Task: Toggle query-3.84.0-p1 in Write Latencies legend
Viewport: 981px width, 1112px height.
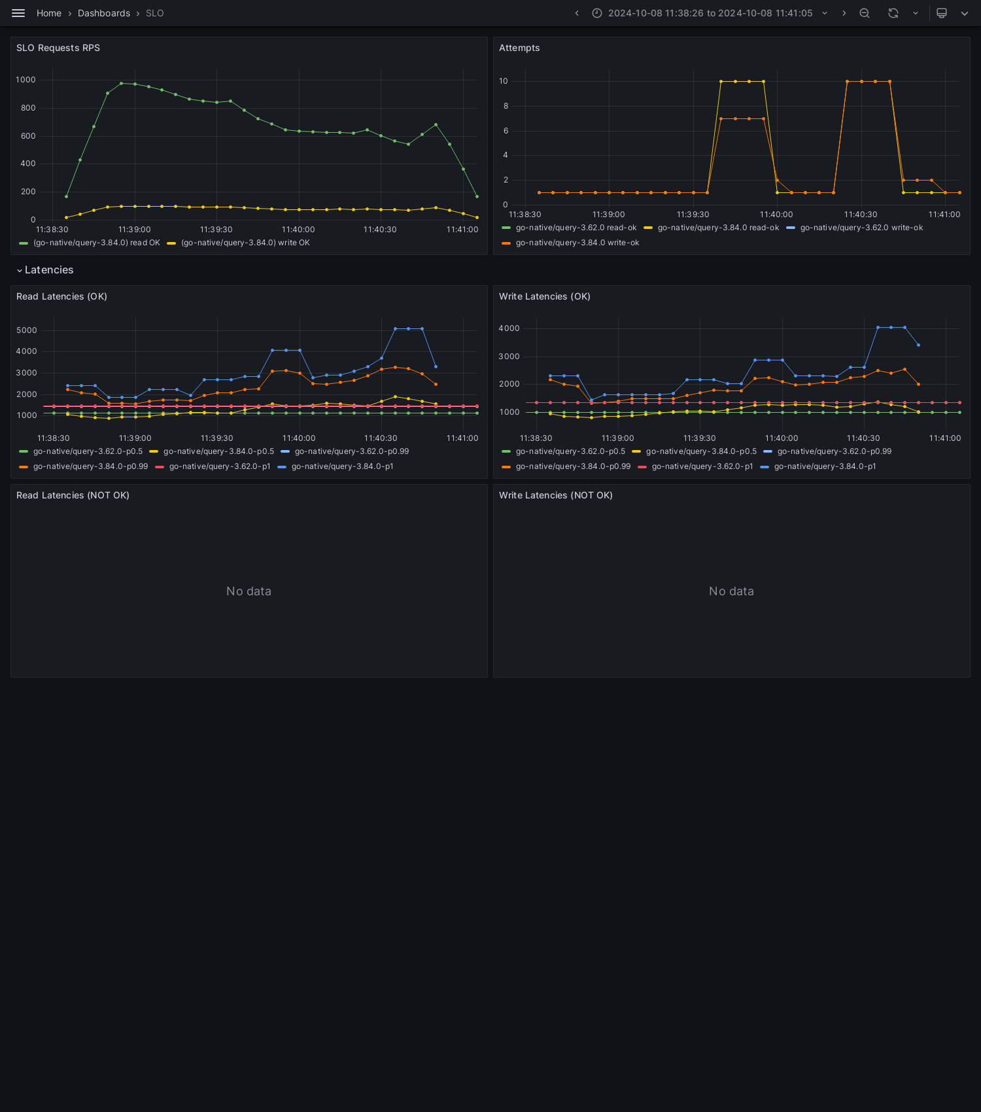Action: pyautogui.click(x=825, y=466)
